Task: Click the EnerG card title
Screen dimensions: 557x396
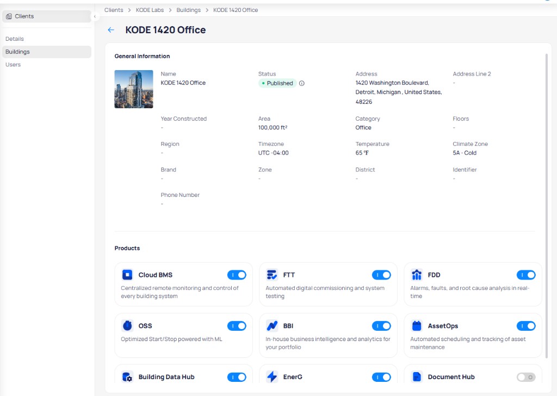Action: point(293,377)
